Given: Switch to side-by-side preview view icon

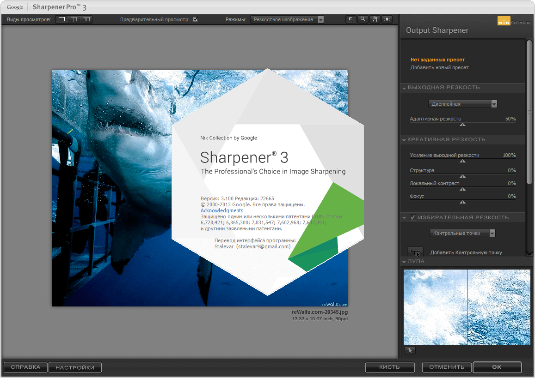Looking at the screenshot, I should 86,19.
